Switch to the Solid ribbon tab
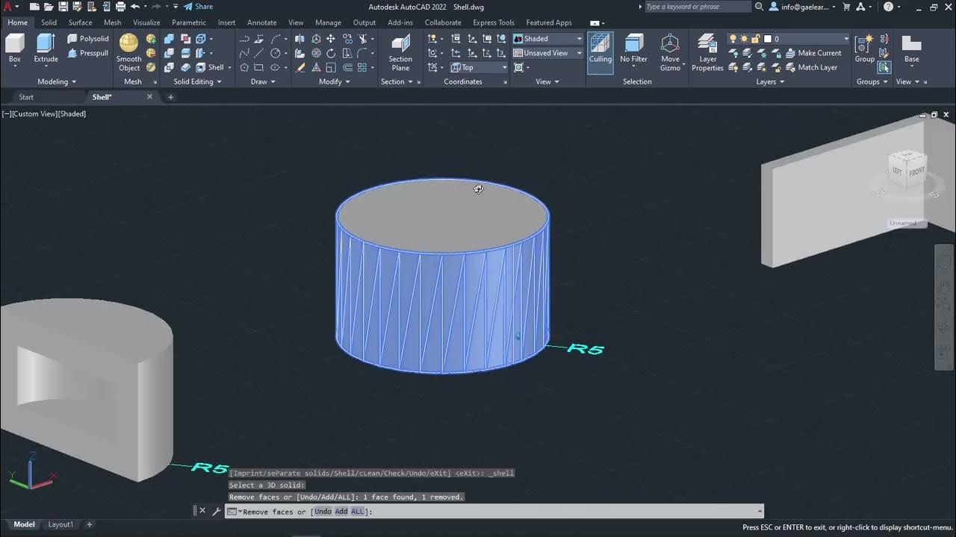 pos(49,22)
